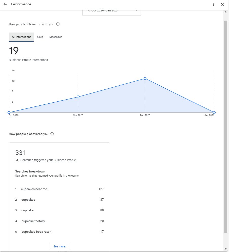Click the scrollbar down arrow
This screenshot has height=252, width=229.
(225, 249)
